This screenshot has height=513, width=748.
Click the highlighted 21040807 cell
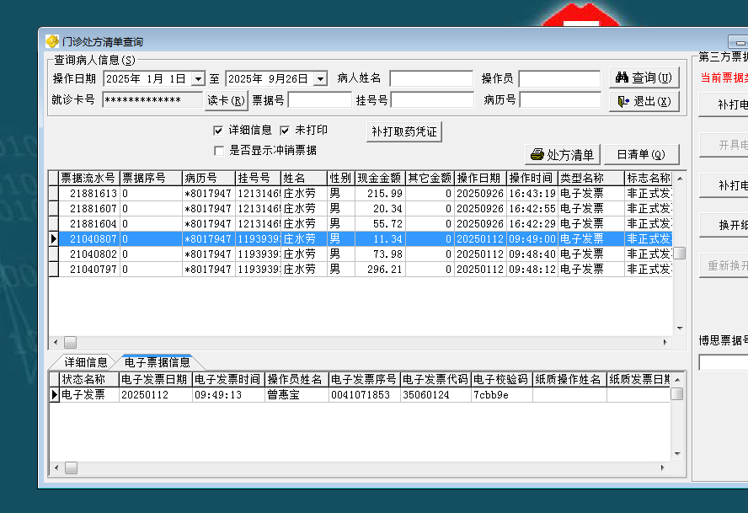[x=89, y=238]
